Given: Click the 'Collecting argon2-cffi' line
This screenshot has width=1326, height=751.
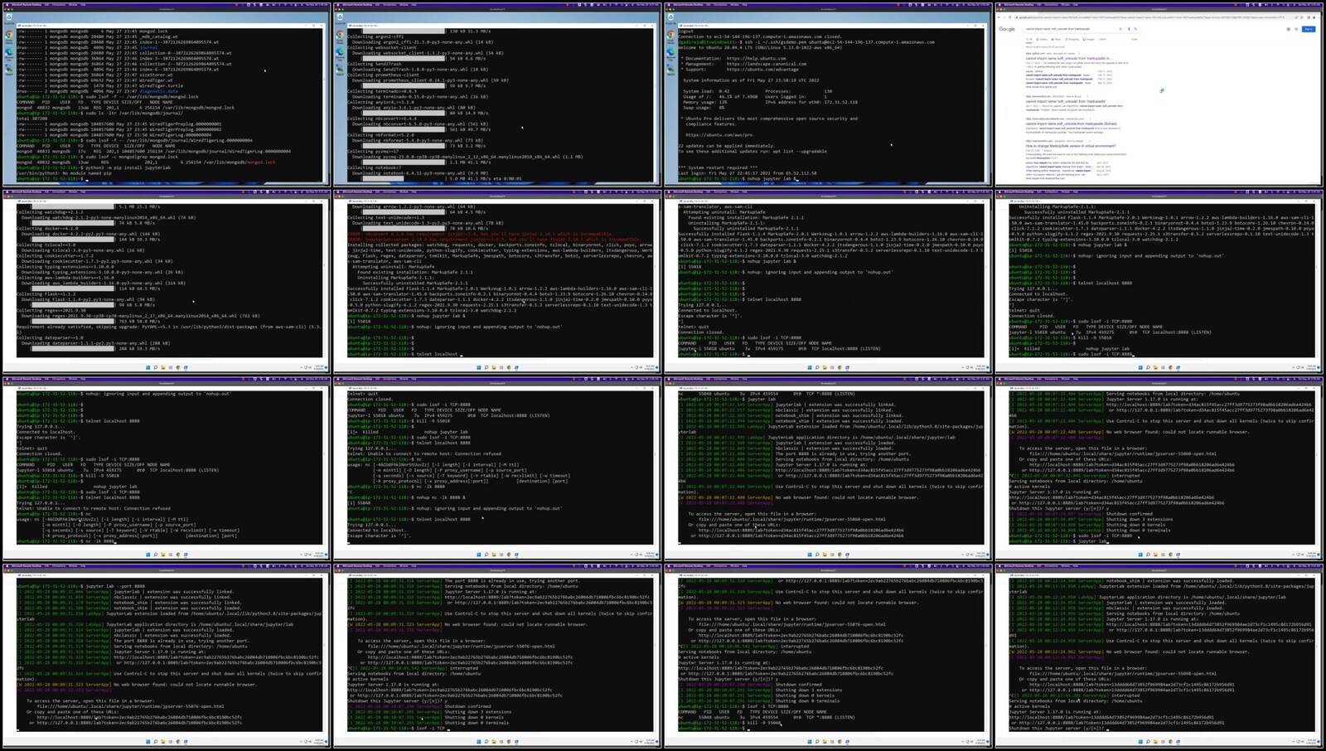Looking at the screenshot, I should [375, 36].
